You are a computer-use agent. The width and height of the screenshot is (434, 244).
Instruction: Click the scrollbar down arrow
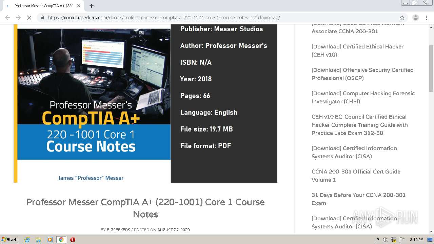[431, 231]
